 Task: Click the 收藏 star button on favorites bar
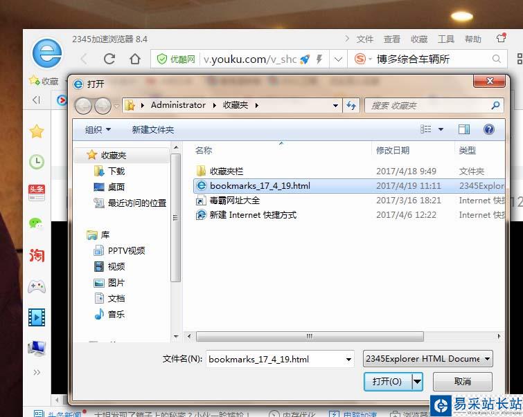tap(44, 81)
